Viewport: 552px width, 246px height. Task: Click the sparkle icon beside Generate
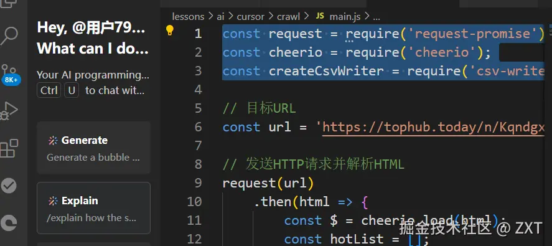53,141
